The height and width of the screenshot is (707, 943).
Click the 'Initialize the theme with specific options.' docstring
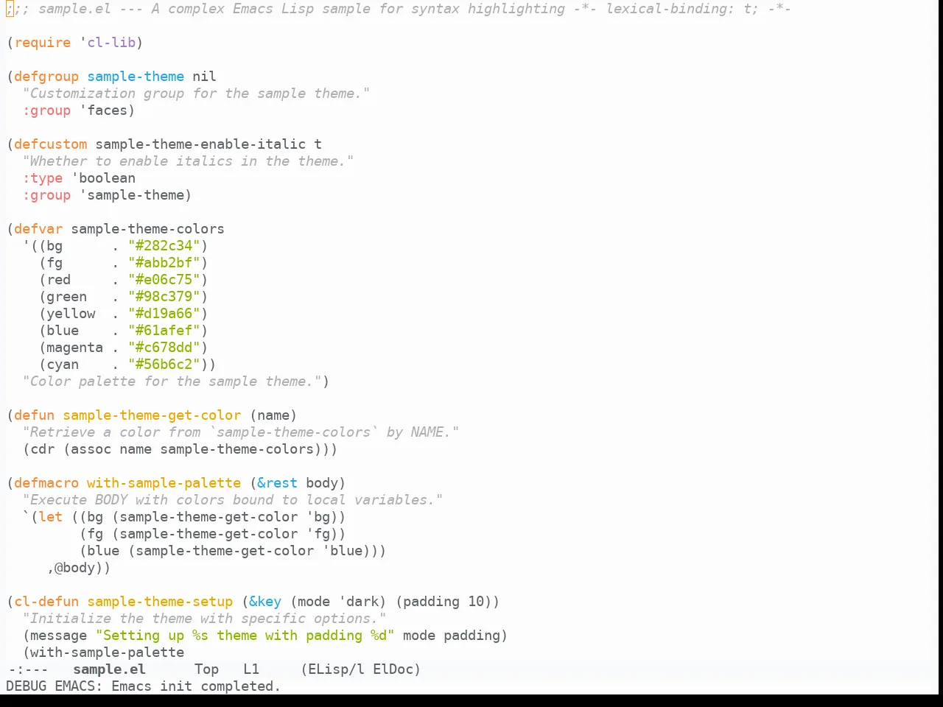coord(204,619)
